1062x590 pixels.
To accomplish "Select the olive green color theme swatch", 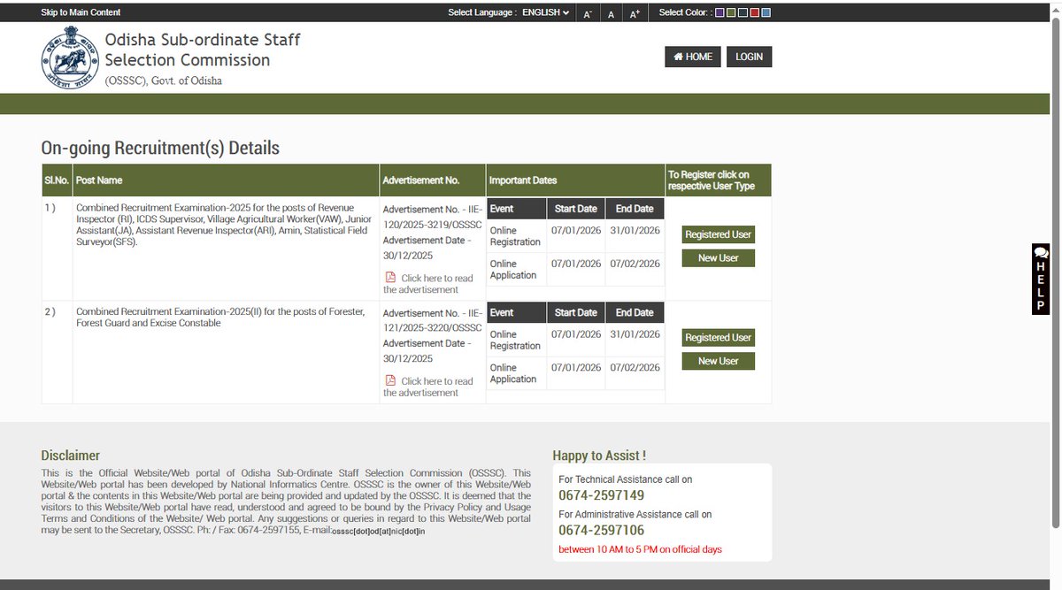I will coord(731,12).
